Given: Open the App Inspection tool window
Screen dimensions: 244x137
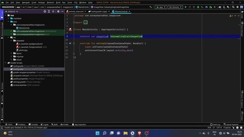Looking at the screenshot, I should tap(79, 124).
